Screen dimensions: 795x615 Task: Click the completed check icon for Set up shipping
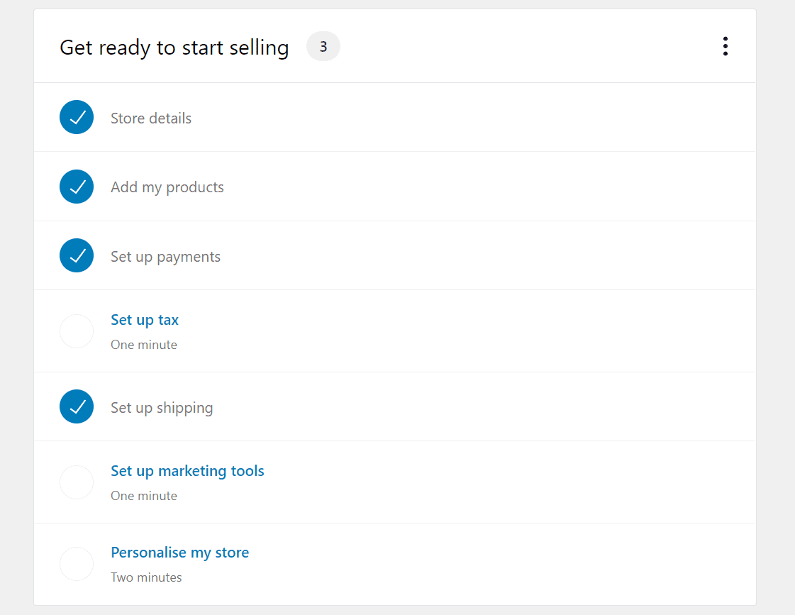[x=76, y=406]
